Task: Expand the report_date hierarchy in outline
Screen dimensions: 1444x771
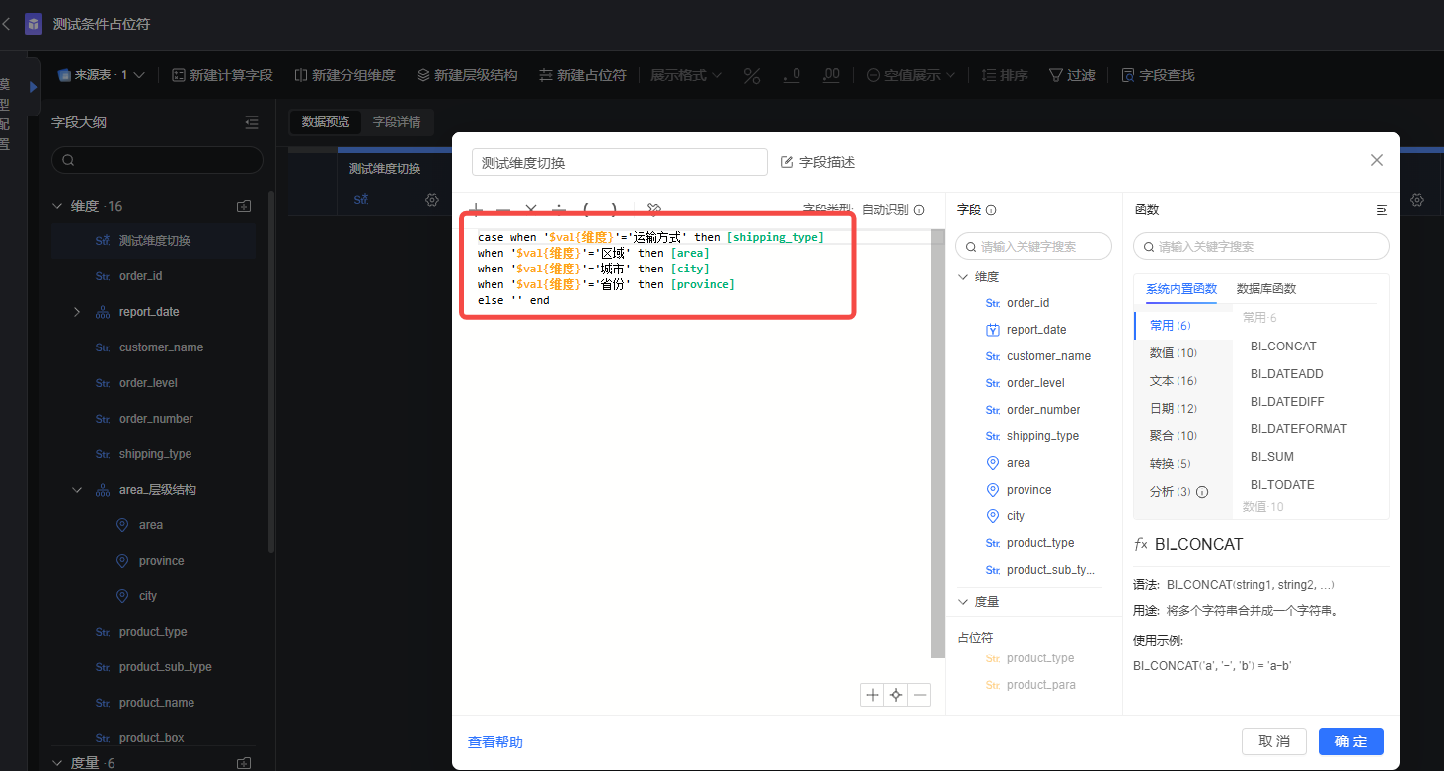Action: 77,312
